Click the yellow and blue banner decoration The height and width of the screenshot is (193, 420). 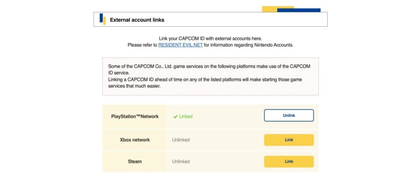(291, 9)
